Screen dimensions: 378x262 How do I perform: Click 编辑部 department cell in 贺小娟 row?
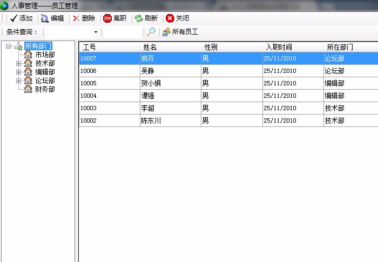click(x=351, y=83)
